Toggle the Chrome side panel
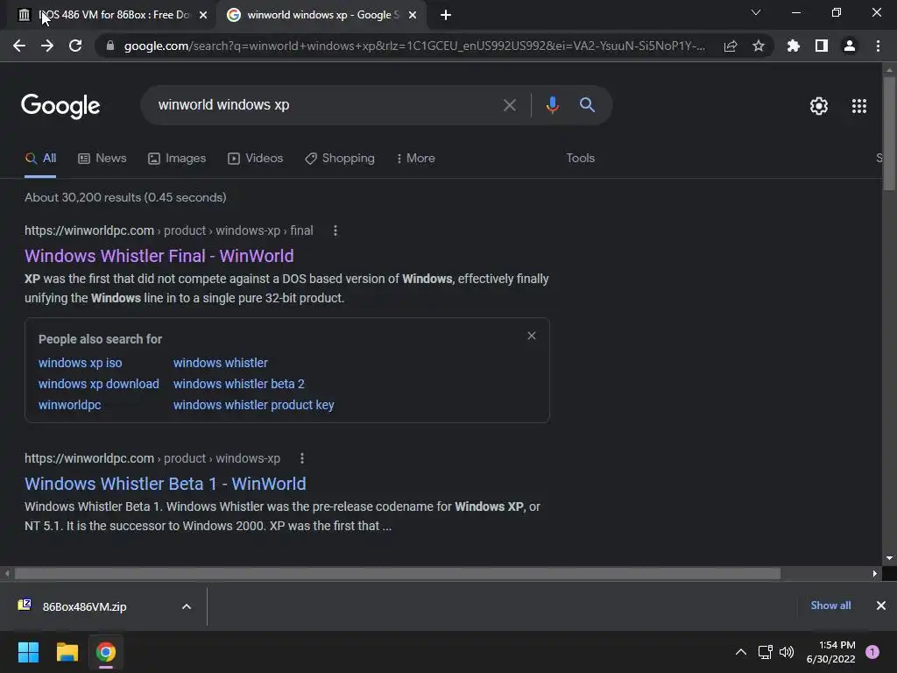This screenshot has width=897, height=673. coord(822,46)
